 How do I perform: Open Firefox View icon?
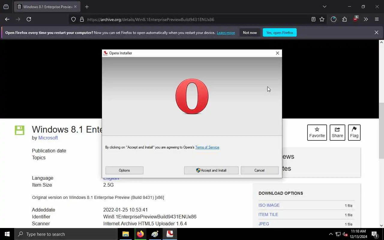click(6, 7)
